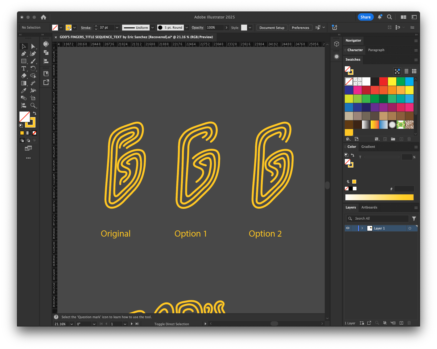Select the Rotate tool

pyautogui.click(x=33, y=68)
